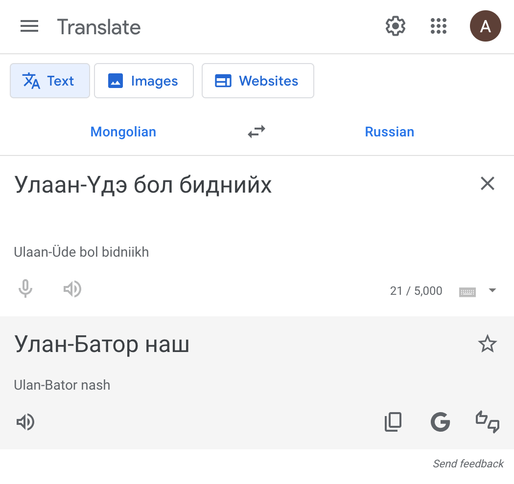
Task: Click the Send feedback link
Action: (x=468, y=463)
